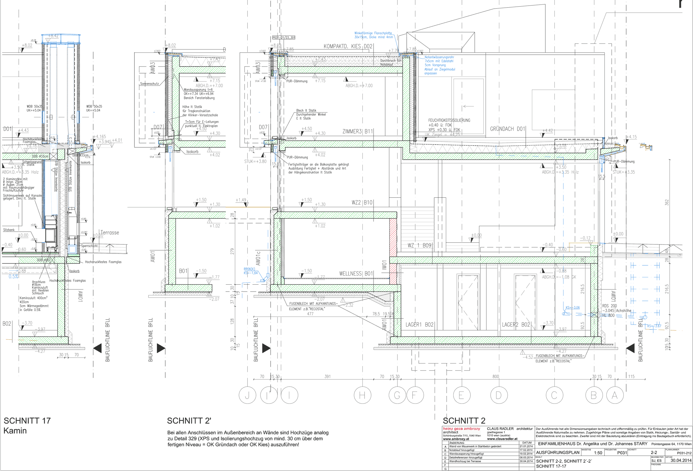This screenshot has width=693, height=471.
Task: Click the grid axis circle labeled G
Action: coord(397,395)
